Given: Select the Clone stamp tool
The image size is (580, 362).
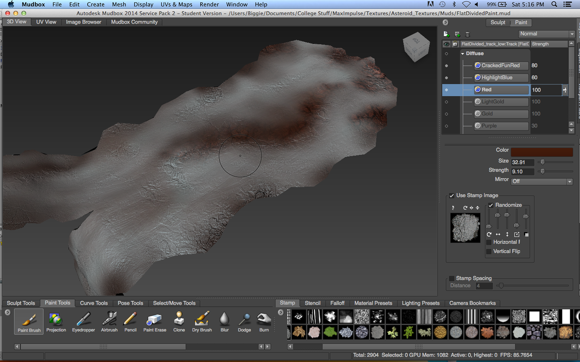Looking at the screenshot, I should [x=179, y=322].
